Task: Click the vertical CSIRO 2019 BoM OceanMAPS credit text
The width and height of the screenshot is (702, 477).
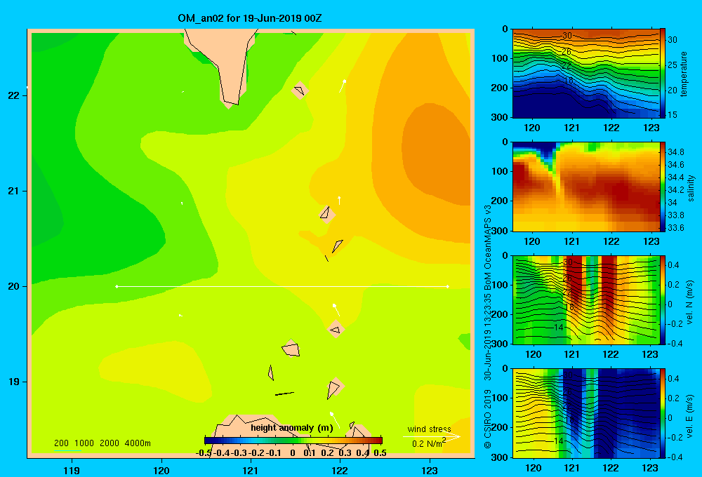Action: [x=488, y=327]
